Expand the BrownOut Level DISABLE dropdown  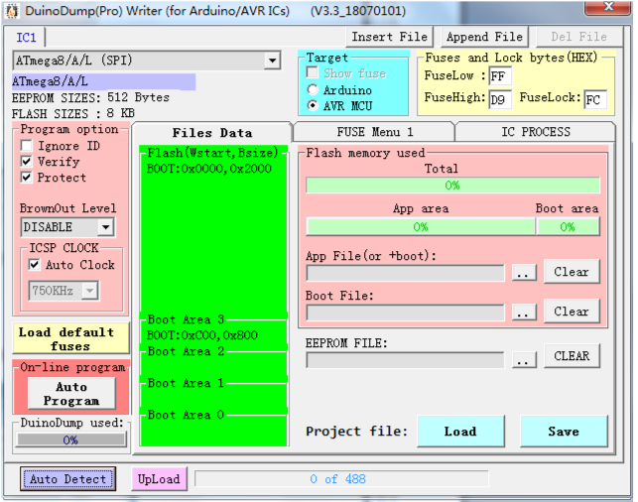click(105, 227)
